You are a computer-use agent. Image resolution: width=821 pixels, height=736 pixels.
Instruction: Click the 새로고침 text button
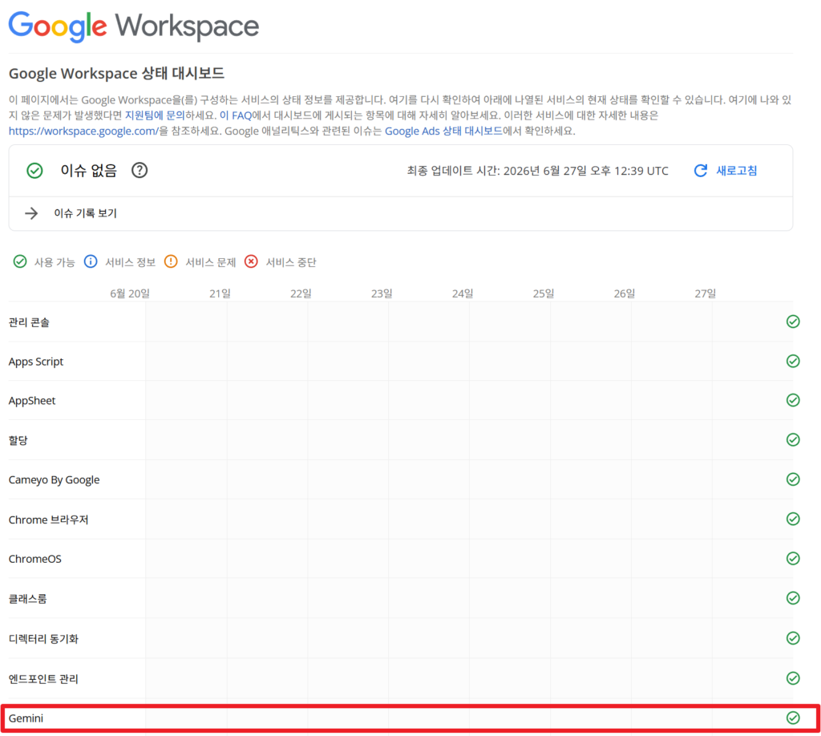click(736, 171)
